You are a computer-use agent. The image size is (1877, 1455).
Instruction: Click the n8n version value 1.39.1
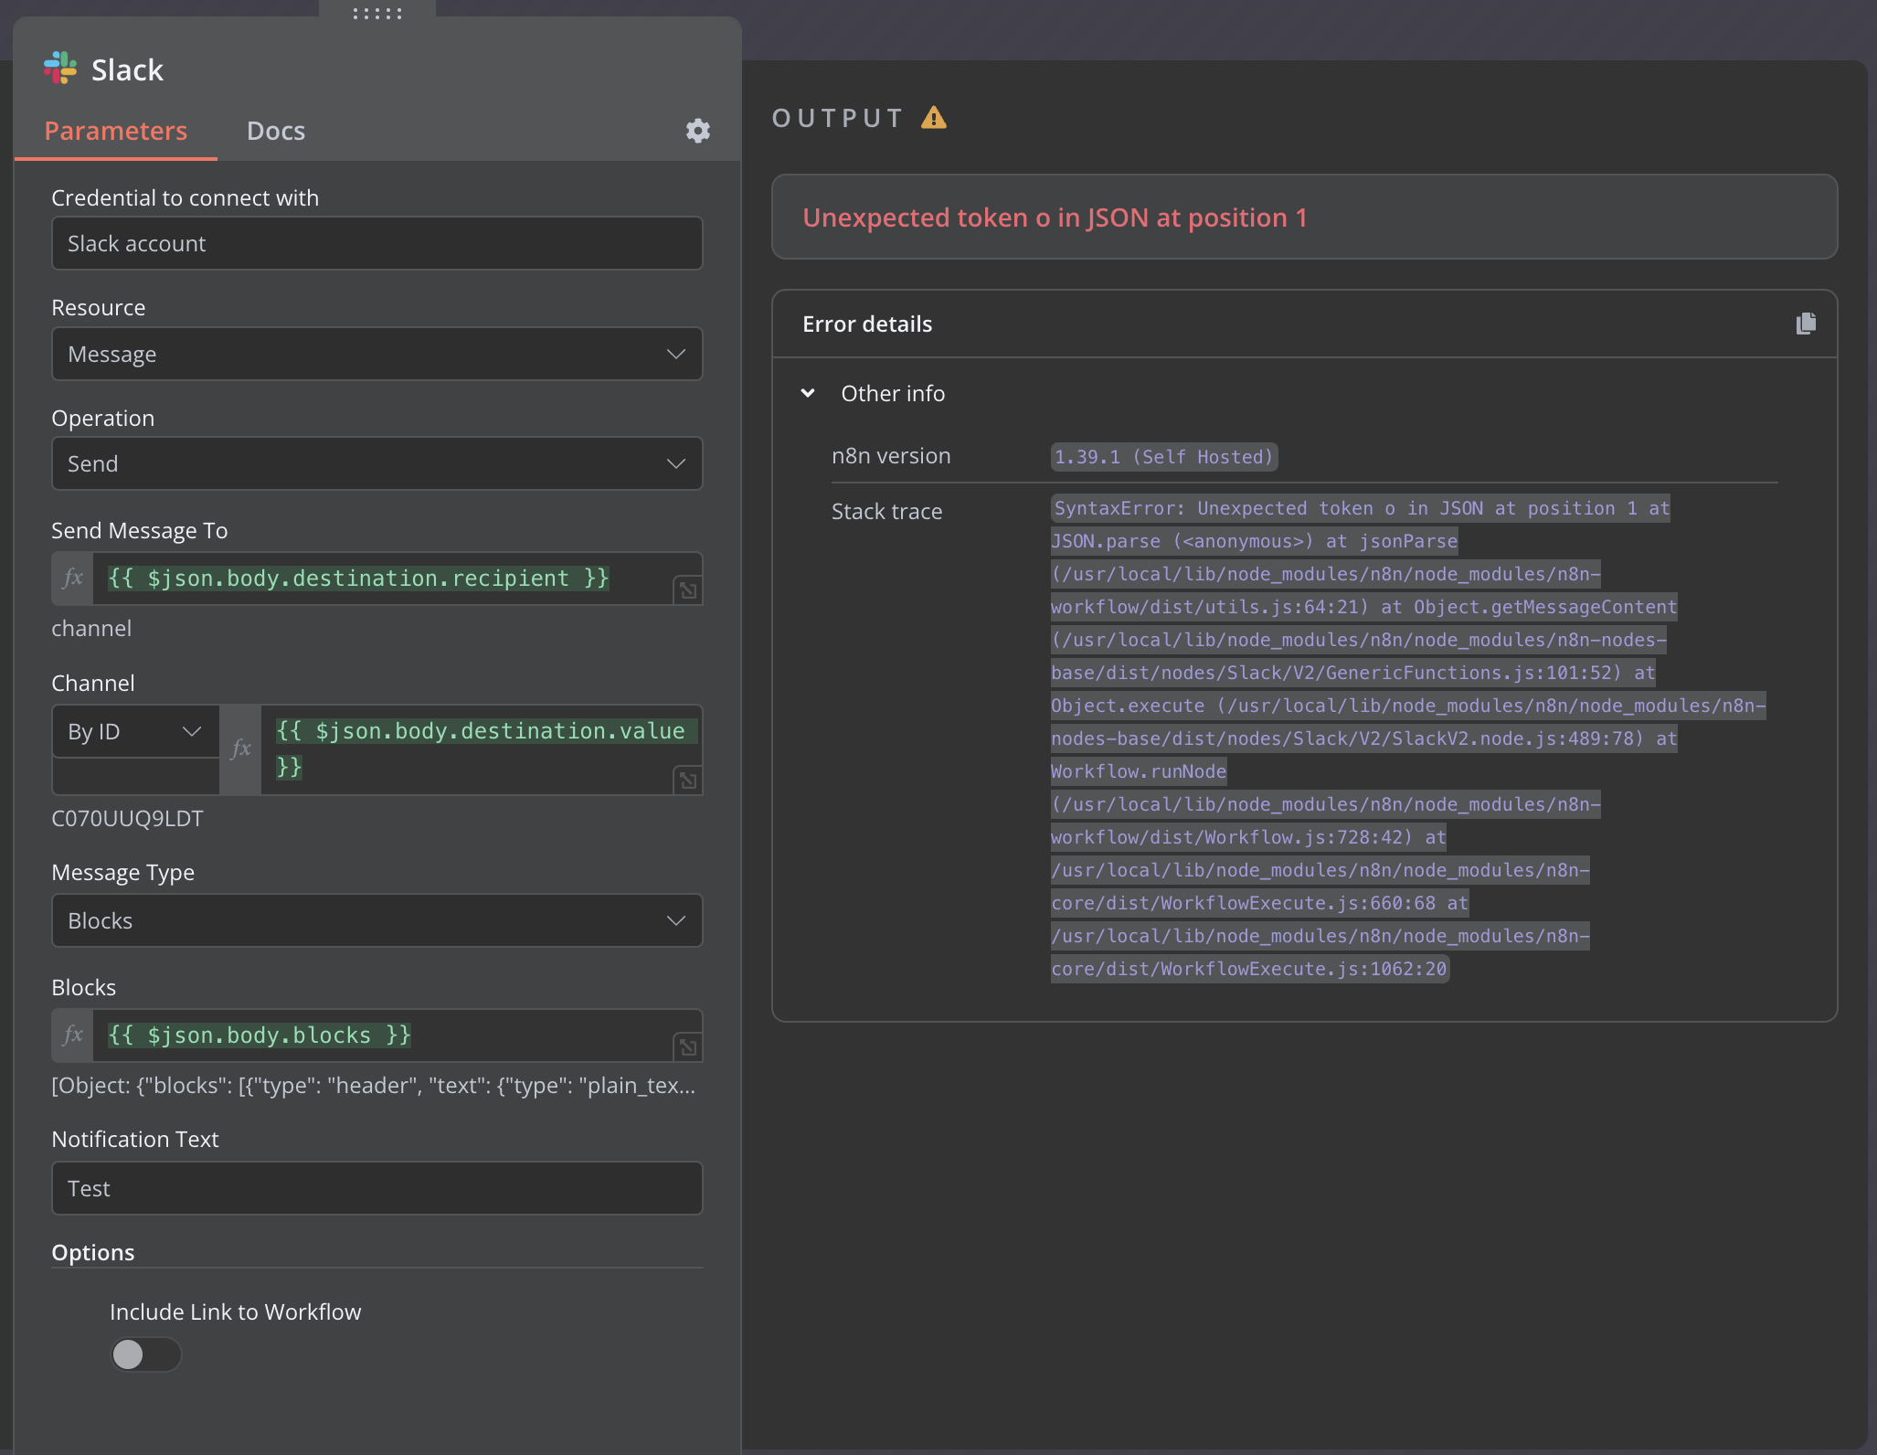click(1163, 457)
